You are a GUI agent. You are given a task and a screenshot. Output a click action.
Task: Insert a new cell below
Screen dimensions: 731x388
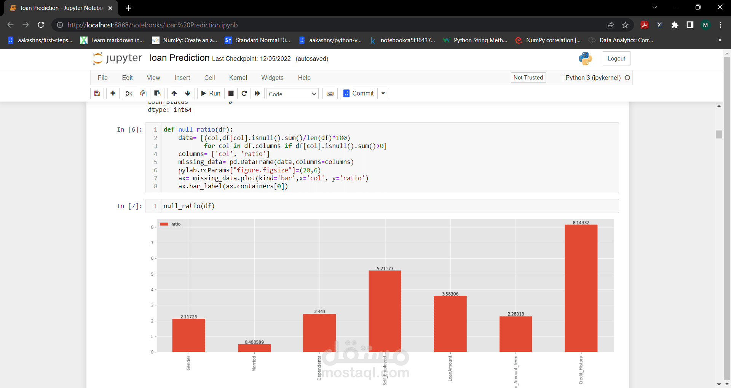tap(113, 94)
